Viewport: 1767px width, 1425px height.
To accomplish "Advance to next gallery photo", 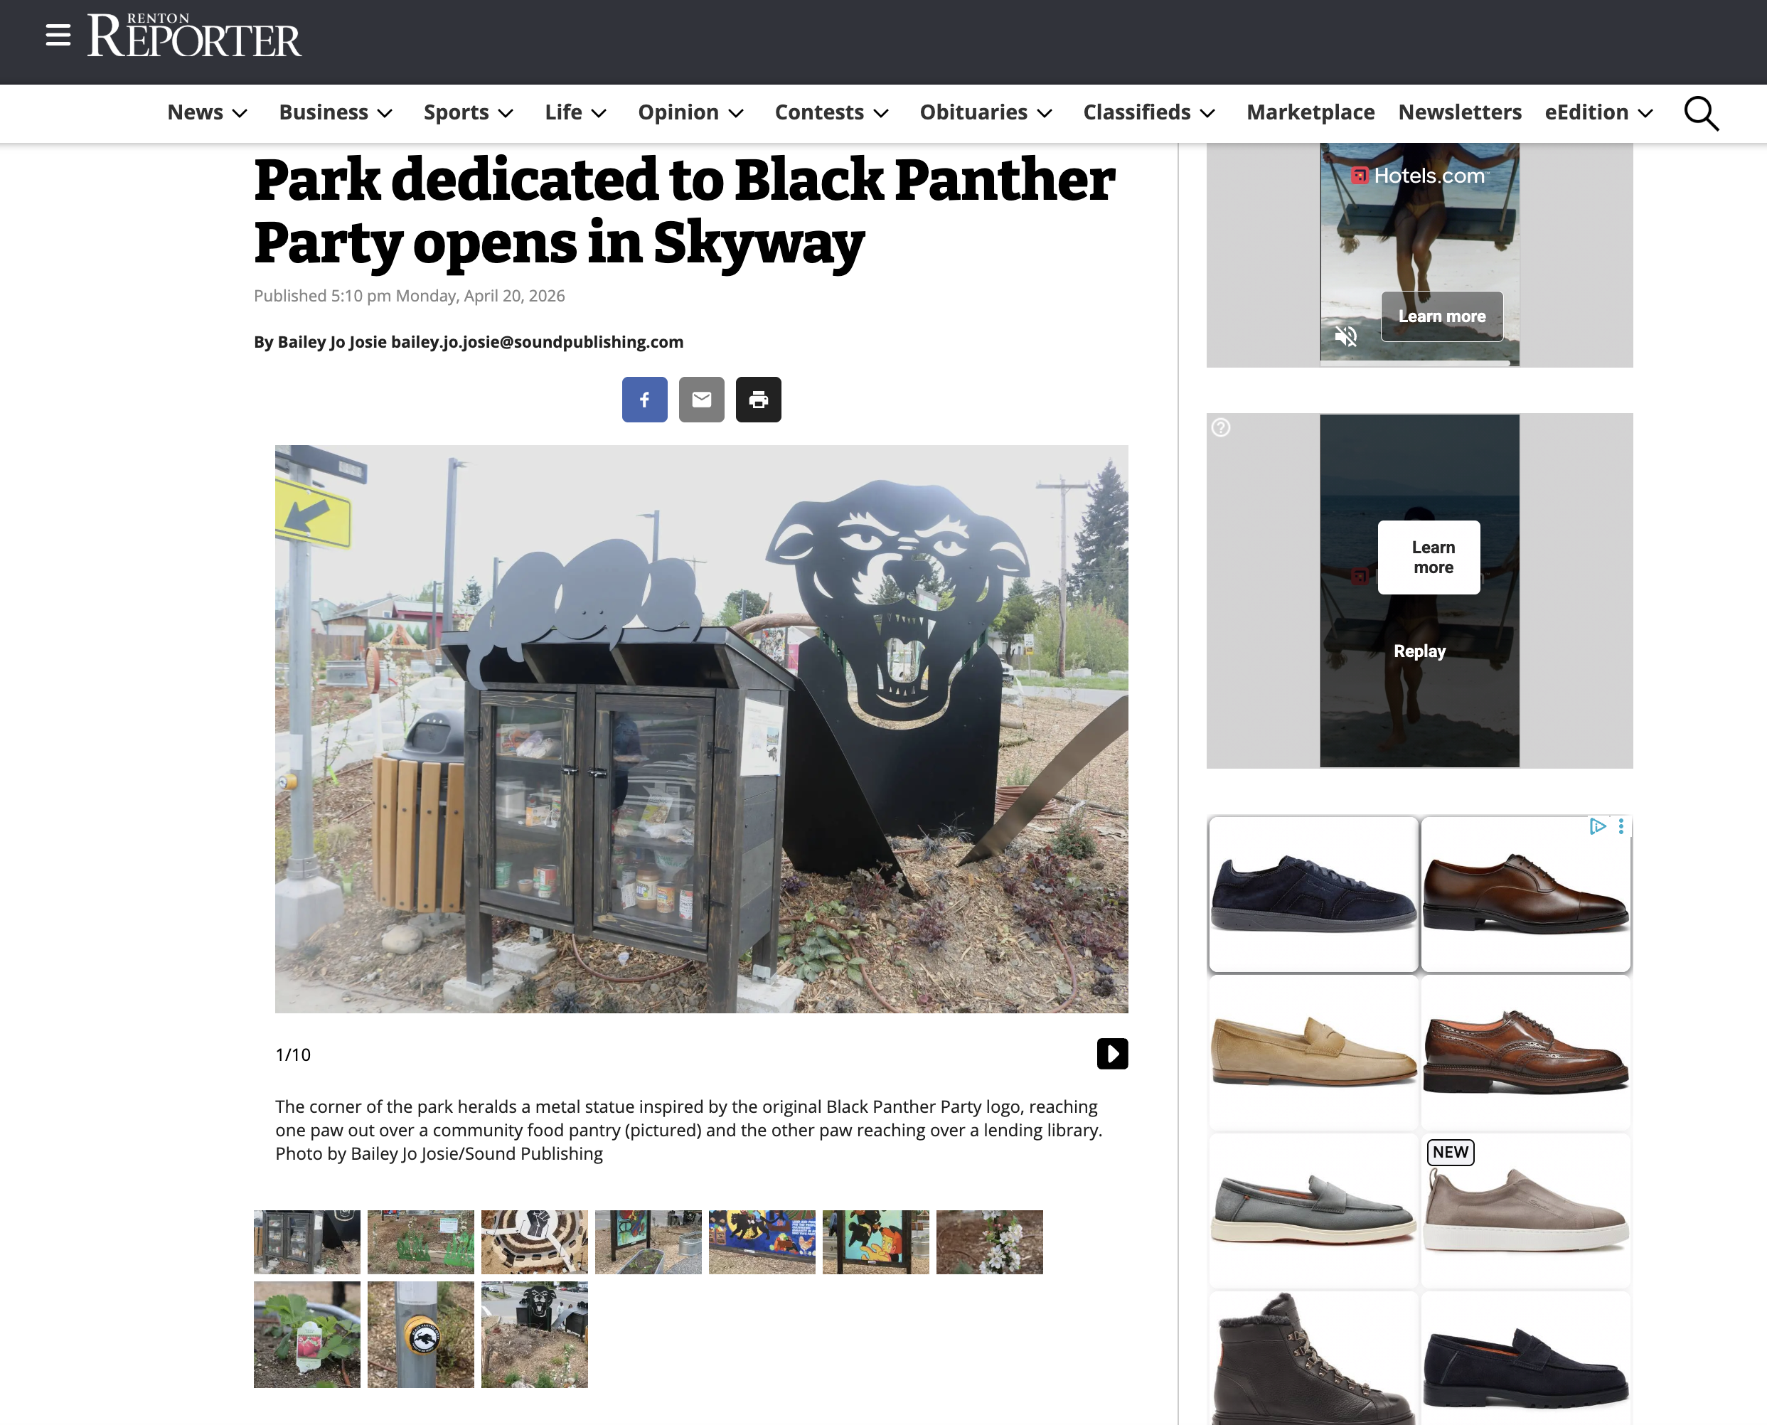I will coord(1112,1054).
